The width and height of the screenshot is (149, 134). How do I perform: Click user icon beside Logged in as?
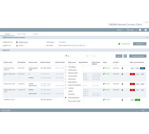[17, 45]
